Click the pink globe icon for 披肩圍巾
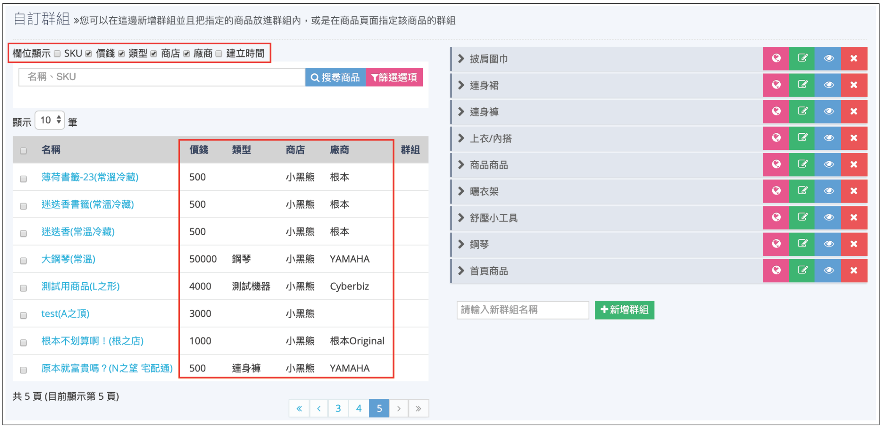Viewport: 883px width, 428px height. pyautogui.click(x=776, y=59)
